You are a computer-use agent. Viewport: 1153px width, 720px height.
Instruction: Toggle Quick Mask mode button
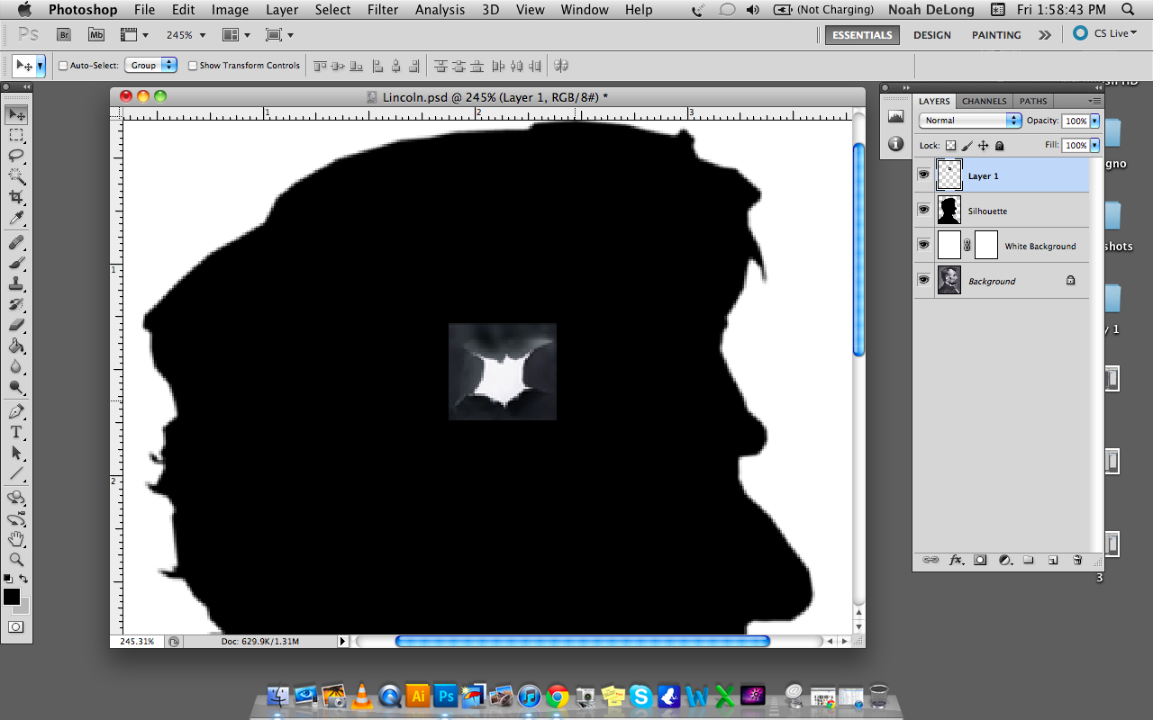(16, 626)
